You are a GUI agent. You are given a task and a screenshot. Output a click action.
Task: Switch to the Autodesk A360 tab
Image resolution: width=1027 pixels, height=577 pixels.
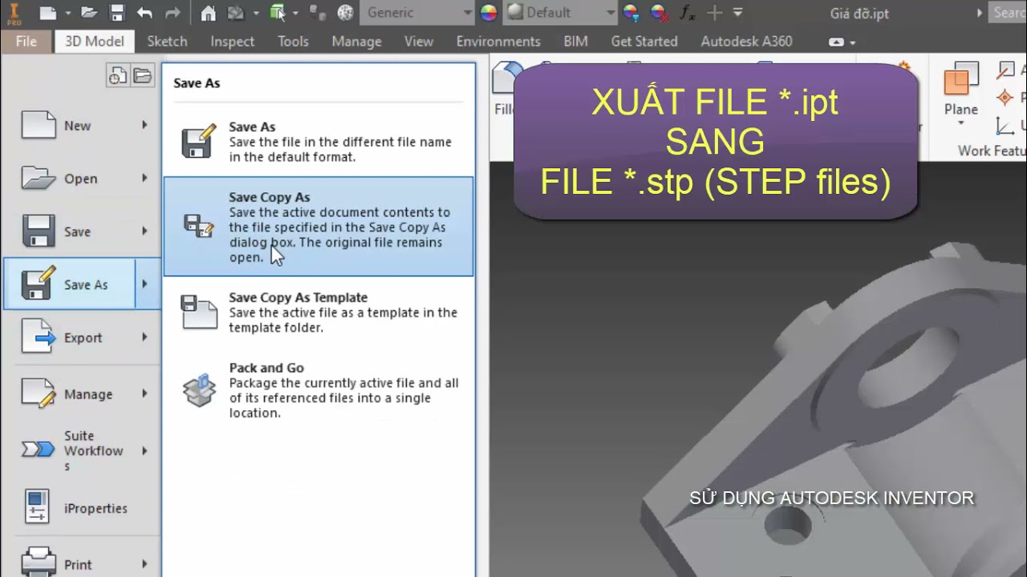pyautogui.click(x=746, y=41)
